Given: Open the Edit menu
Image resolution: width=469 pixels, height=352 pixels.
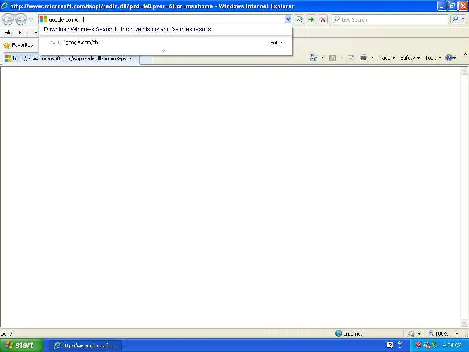Looking at the screenshot, I should click(x=23, y=33).
